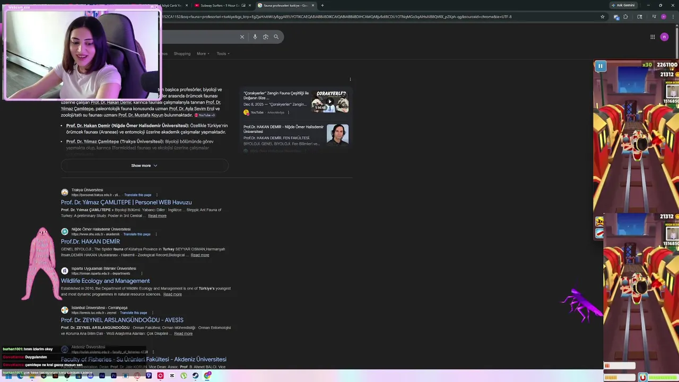This screenshot has height=382, width=679.
Task: Play the Çorakyerler YouTube video thumbnail
Action: [x=330, y=101]
